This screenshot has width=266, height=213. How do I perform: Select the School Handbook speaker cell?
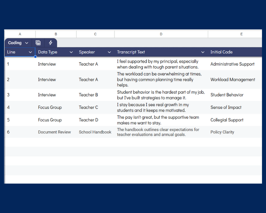95,132
